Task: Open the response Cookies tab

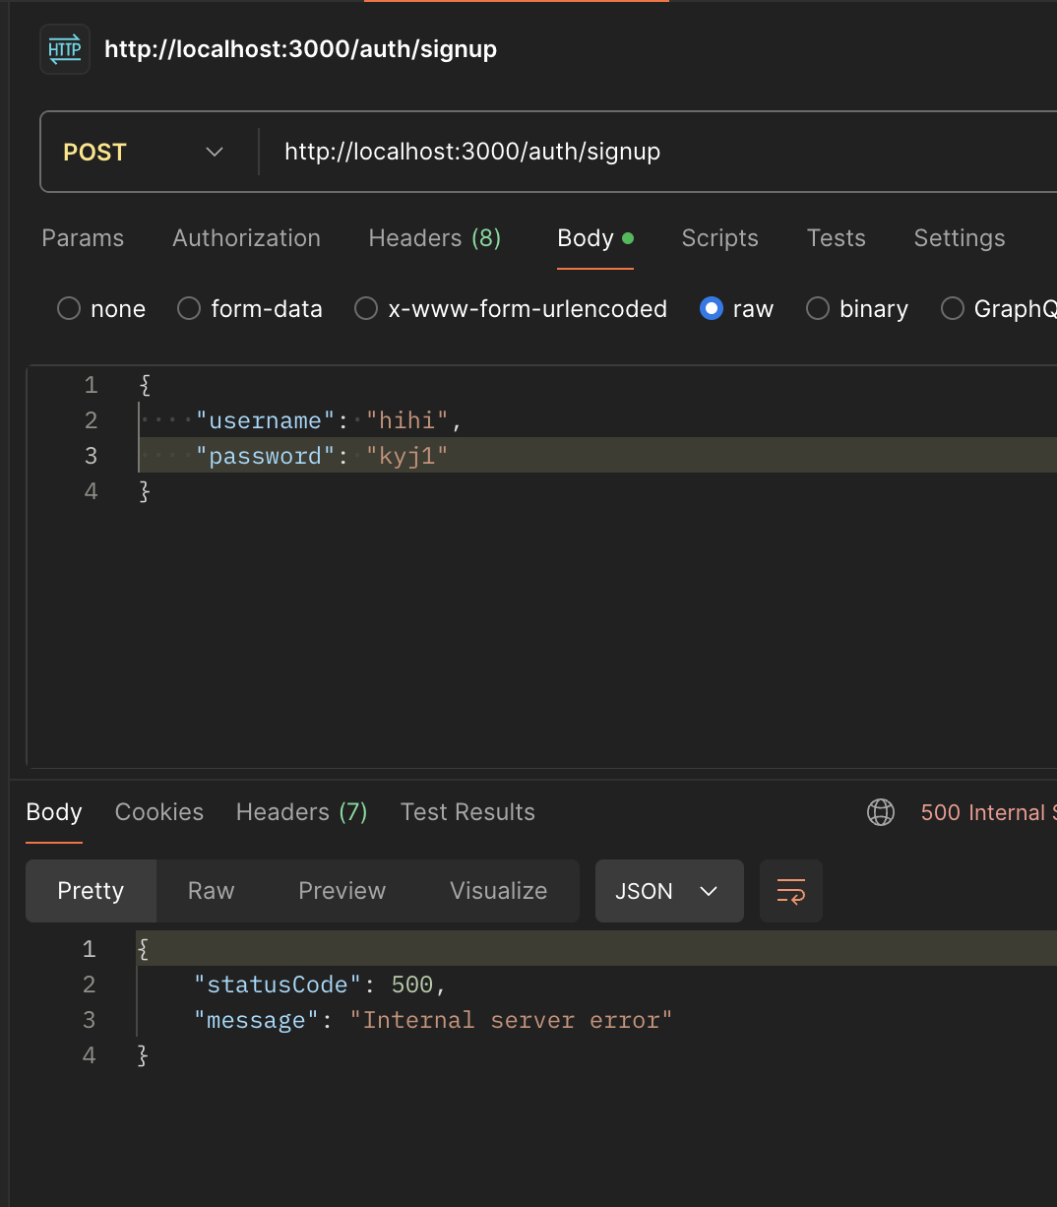Action: pyautogui.click(x=159, y=812)
